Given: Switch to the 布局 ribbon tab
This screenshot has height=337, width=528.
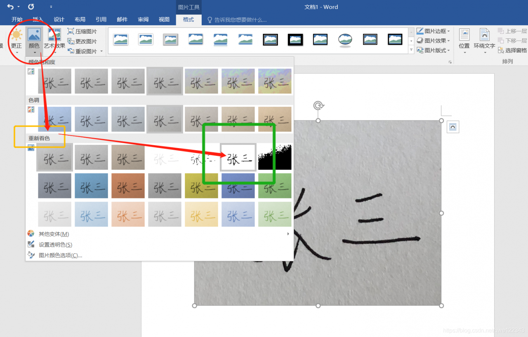Looking at the screenshot, I should pos(80,19).
